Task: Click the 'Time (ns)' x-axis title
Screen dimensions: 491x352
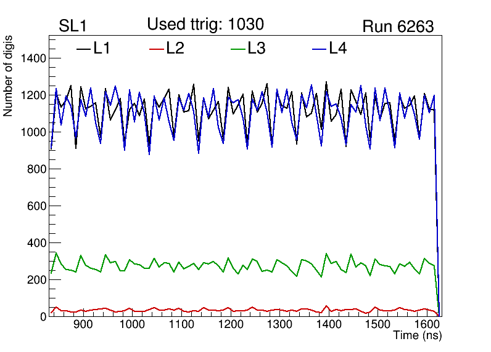Action: (418, 336)
